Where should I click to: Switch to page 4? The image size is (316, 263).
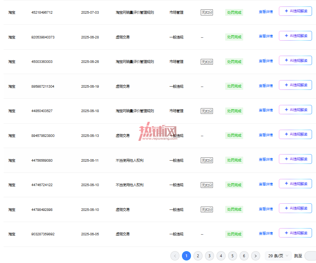pyautogui.click(x=221, y=256)
